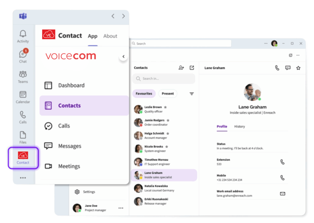Toggle Helga Schmidt's favourite star

pos(168,133)
